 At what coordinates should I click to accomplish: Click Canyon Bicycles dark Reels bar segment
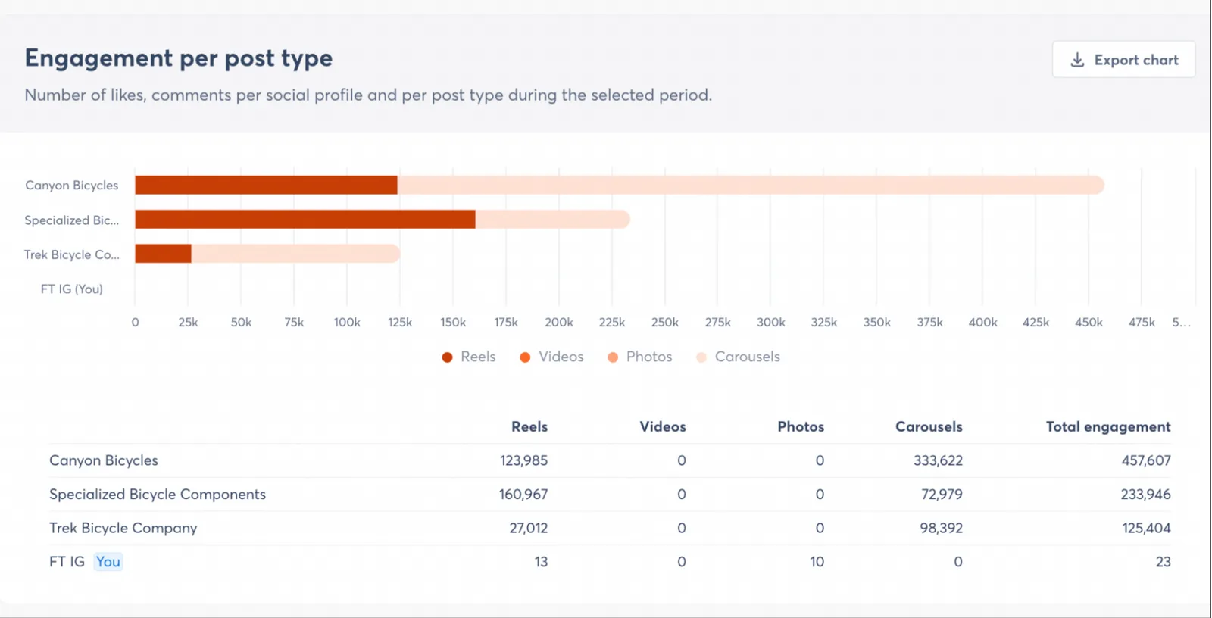tap(266, 185)
